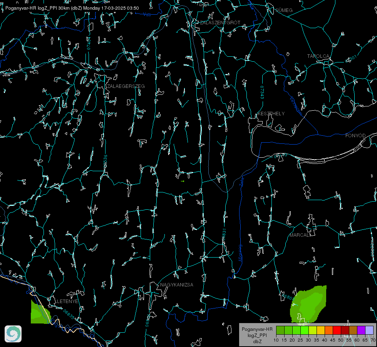
Task: Click the Poganyvar-HR legend title
Action: (x=257, y=329)
